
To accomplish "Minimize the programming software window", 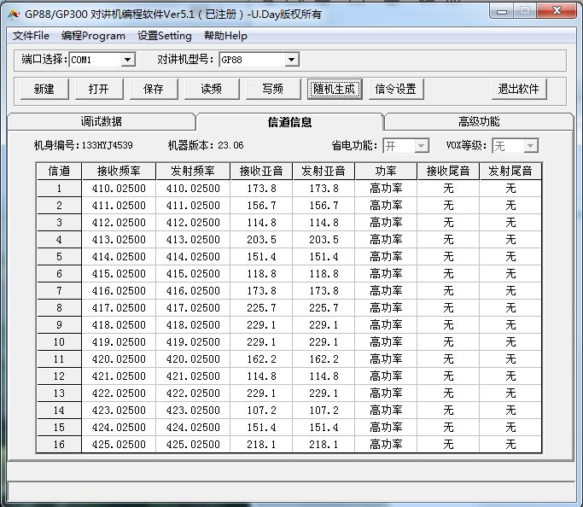I will pyautogui.click(x=502, y=11).
